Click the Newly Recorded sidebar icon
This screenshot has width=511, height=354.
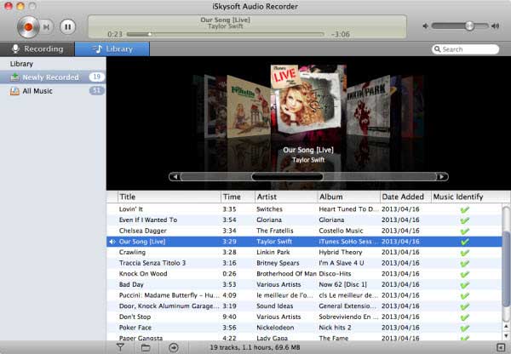(x=14, y=77)
